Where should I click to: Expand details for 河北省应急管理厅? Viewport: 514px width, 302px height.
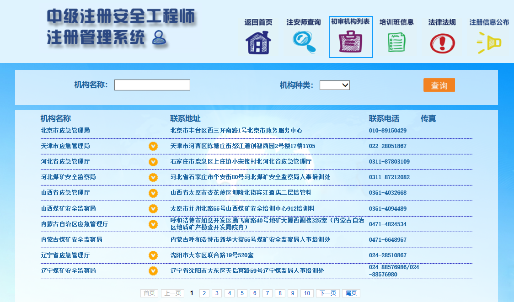[x=153, y=162]
